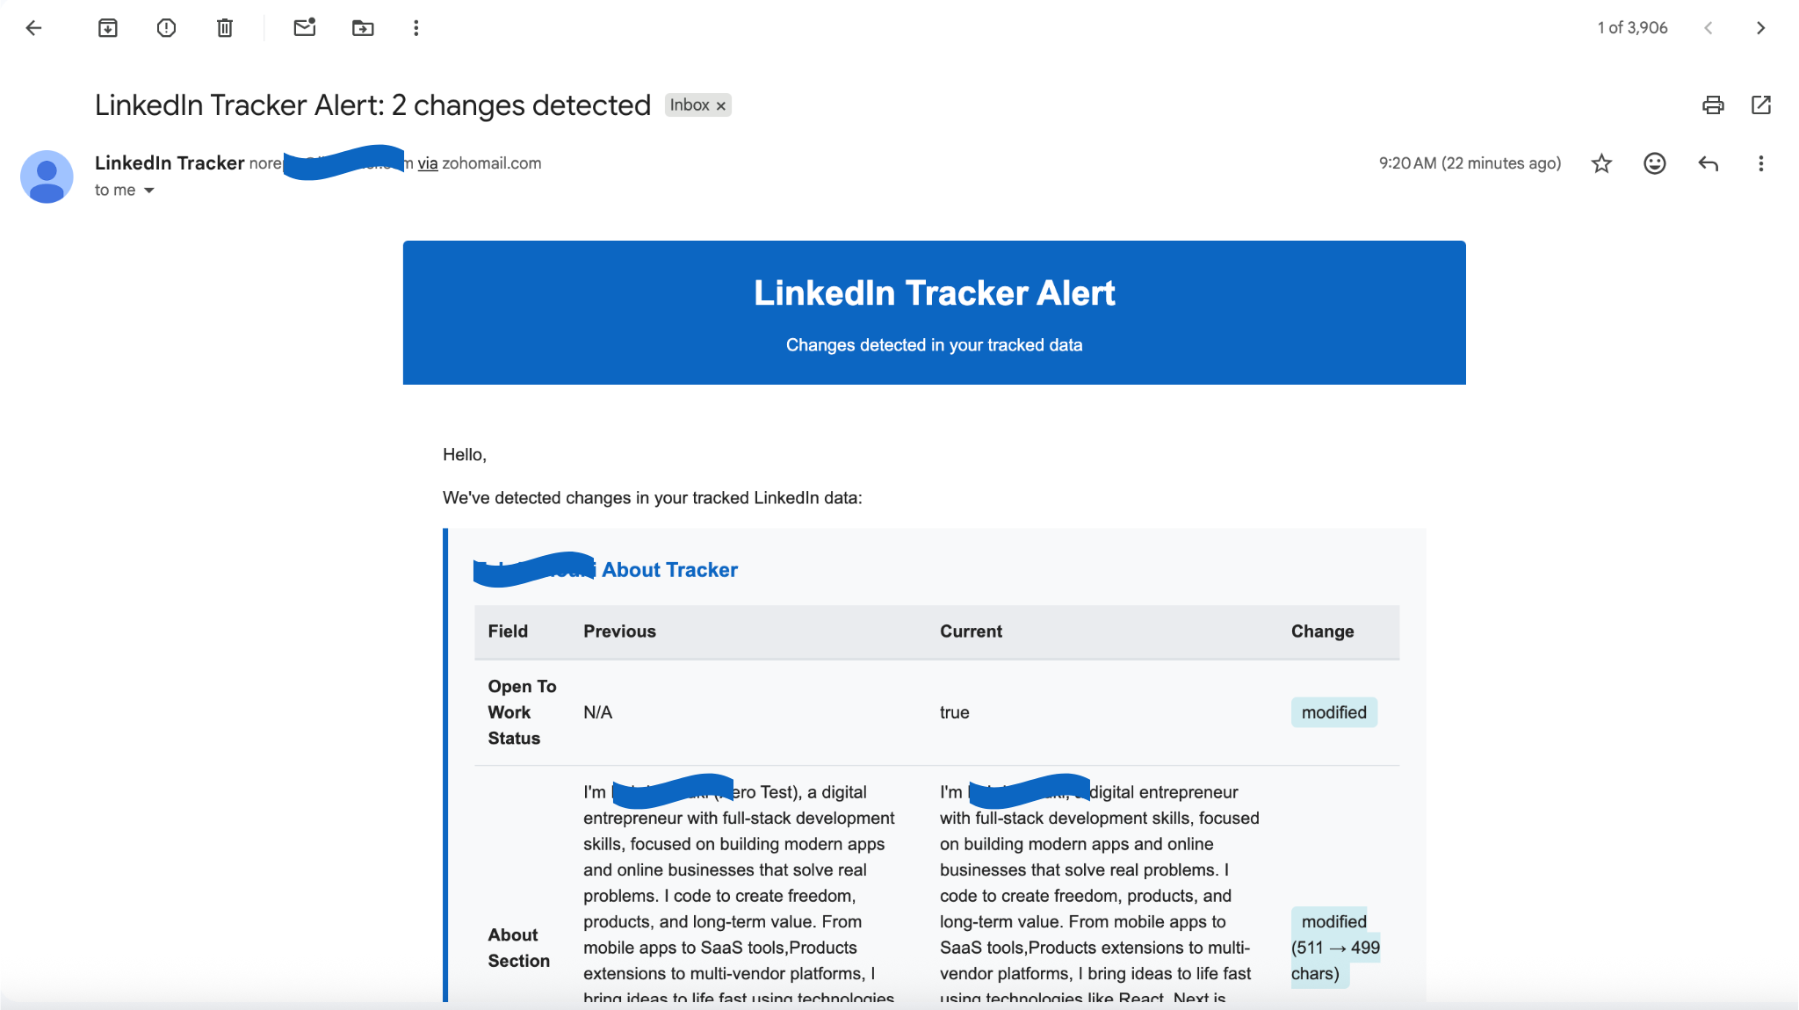
Task: Delete the email
Action: [x=224, y=27]
